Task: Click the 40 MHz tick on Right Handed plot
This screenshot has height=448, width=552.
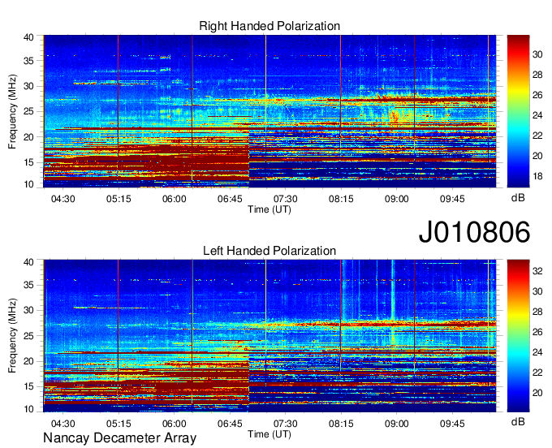Action: point(28,37)
